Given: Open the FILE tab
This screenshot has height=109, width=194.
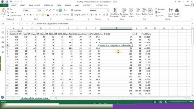Looking at the screenshot, I should [x=4, y=5].
